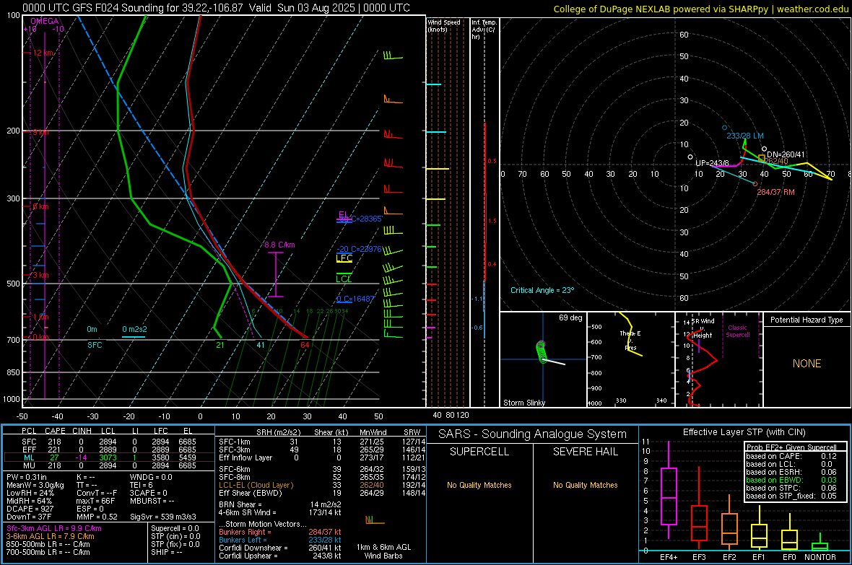
Task: Click the CINH column header
Action: [x=82, y=431]
